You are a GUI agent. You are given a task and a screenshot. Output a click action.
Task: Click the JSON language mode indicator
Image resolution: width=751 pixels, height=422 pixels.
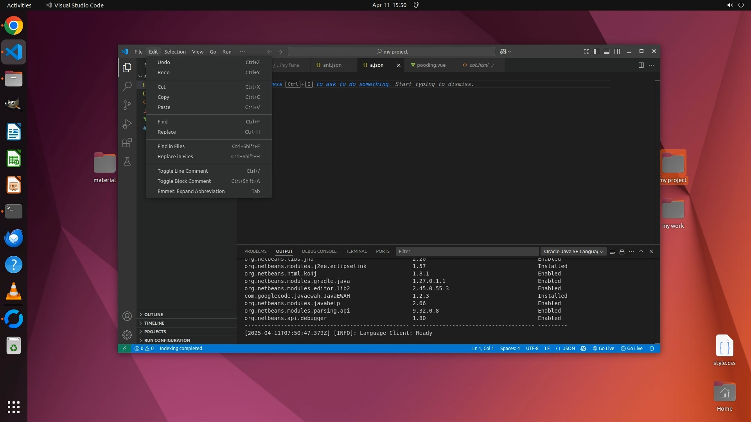coord(566,349)
